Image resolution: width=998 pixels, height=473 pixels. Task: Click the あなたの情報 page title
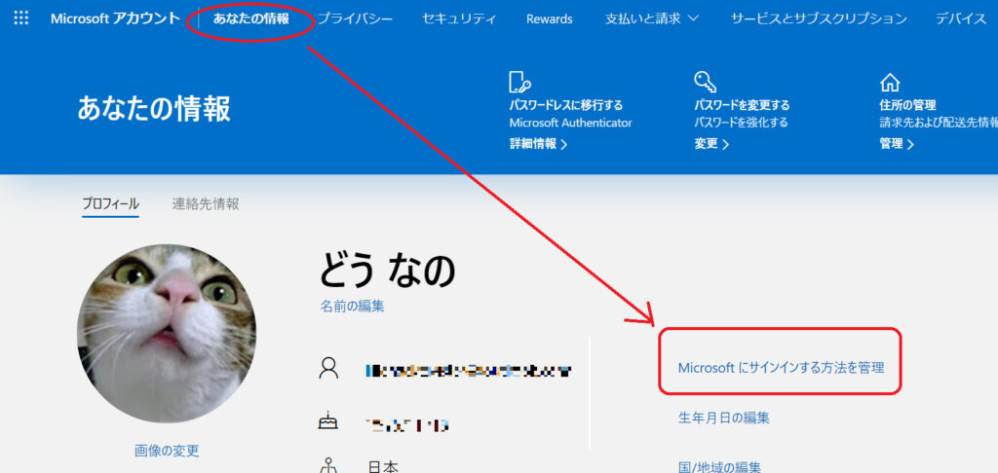pos(153,109)
